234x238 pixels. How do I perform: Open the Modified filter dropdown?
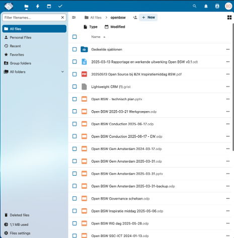click(x=115, y=27)
